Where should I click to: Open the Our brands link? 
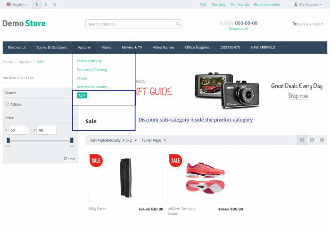pos(240,4)
